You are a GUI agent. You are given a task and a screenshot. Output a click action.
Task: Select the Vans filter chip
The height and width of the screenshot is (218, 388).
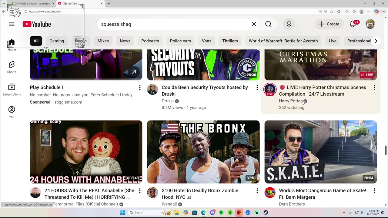207,41
